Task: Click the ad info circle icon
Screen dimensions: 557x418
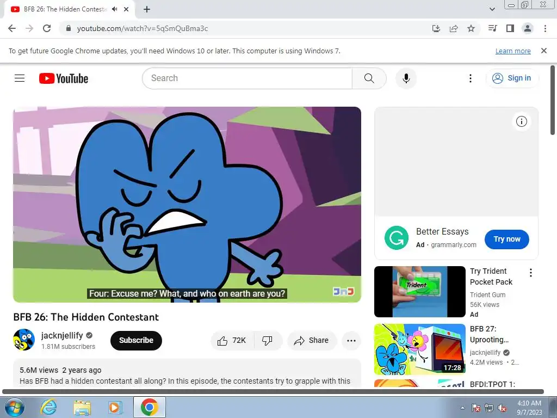Action: [522, 121]
